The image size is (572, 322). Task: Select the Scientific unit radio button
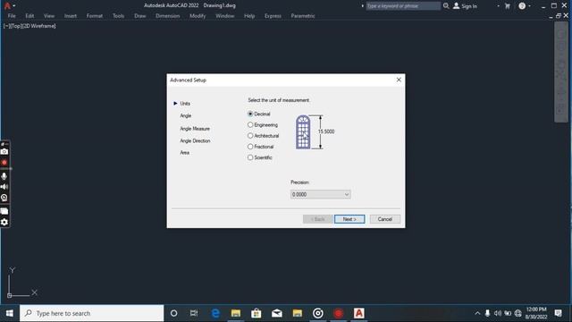tap(250, 157)
